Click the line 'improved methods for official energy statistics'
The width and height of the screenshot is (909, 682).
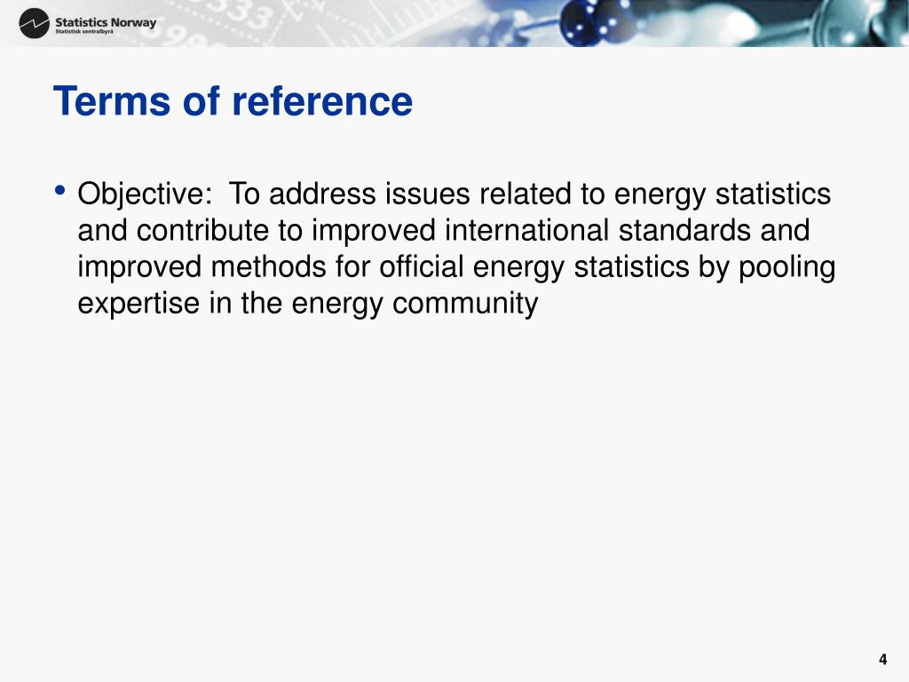coord(383,266)
